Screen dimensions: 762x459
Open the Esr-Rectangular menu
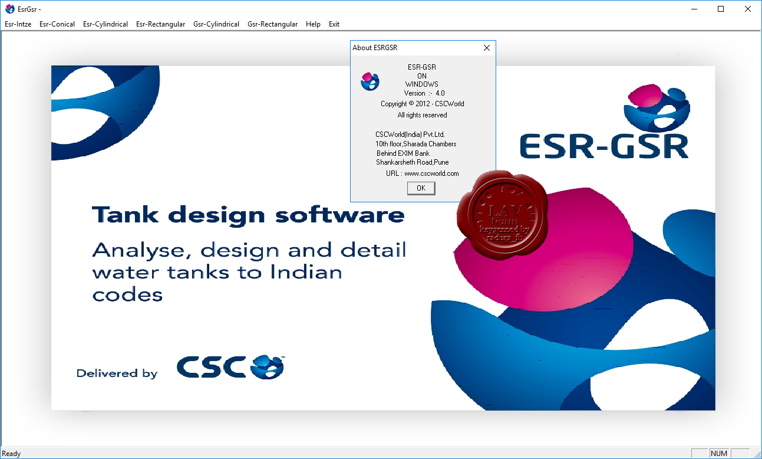[x=160, y=24]
